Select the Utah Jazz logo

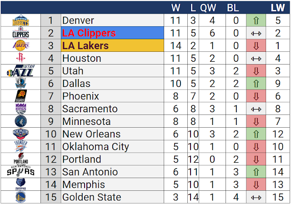[20, 71]
